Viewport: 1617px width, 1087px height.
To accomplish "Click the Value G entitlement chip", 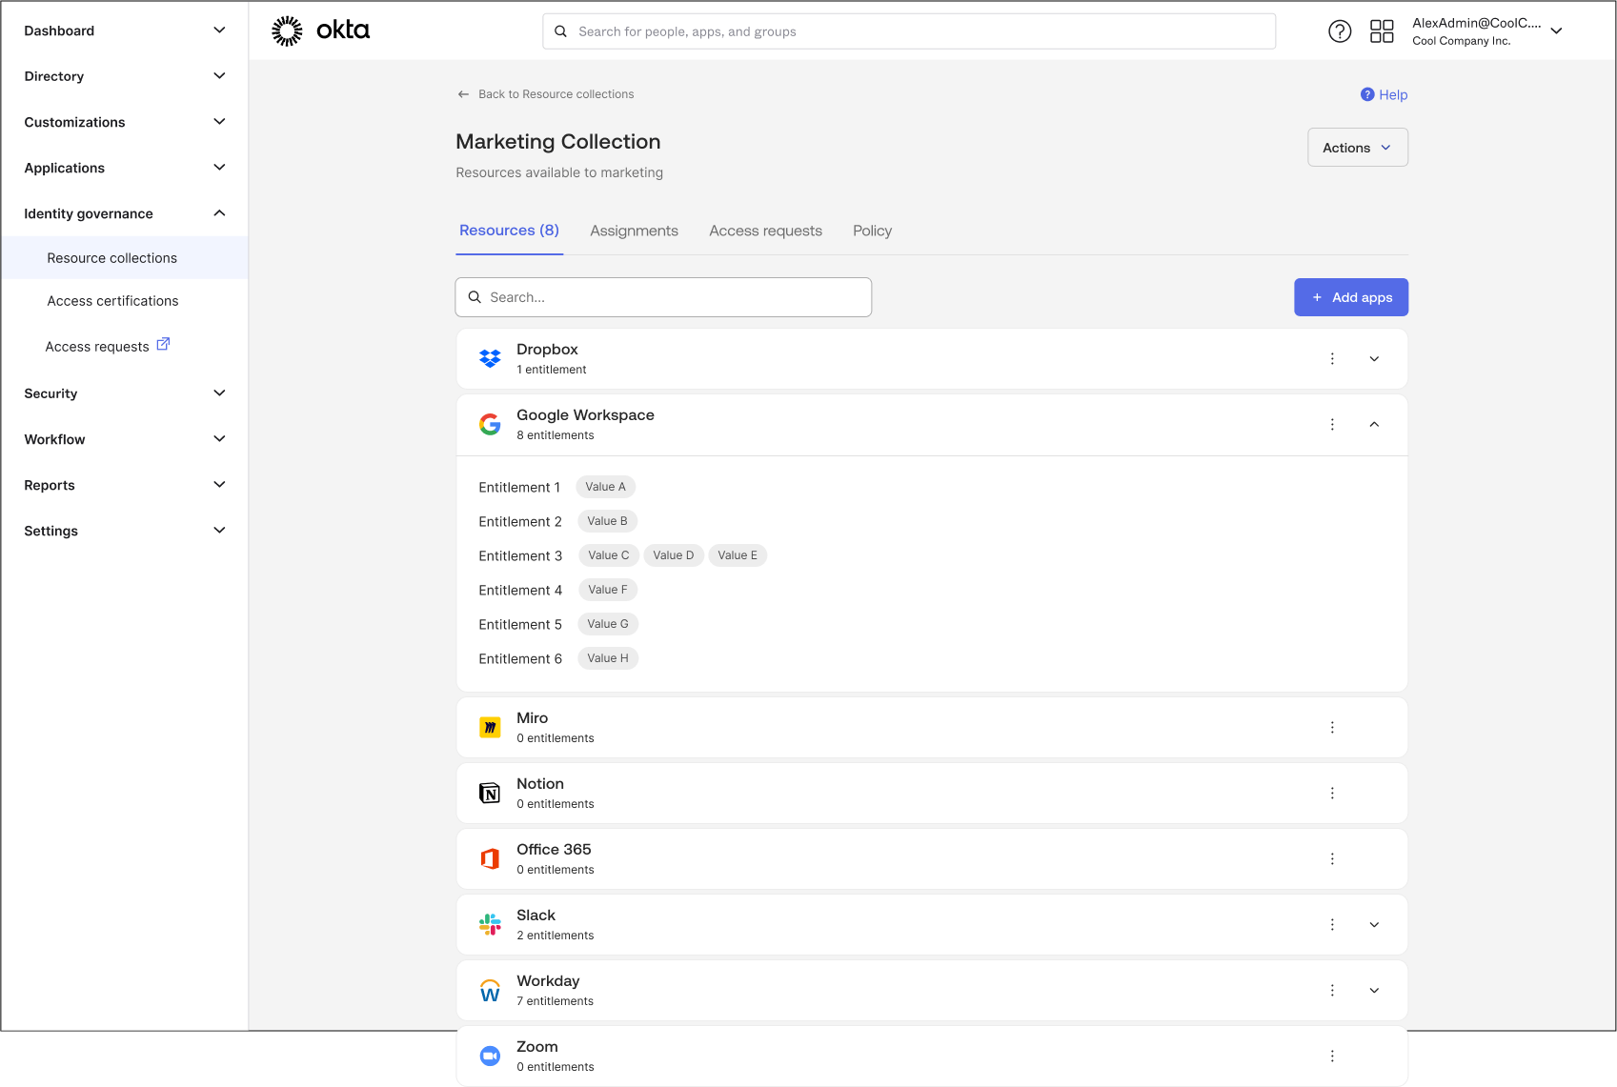I will click(x=608, y=624).
